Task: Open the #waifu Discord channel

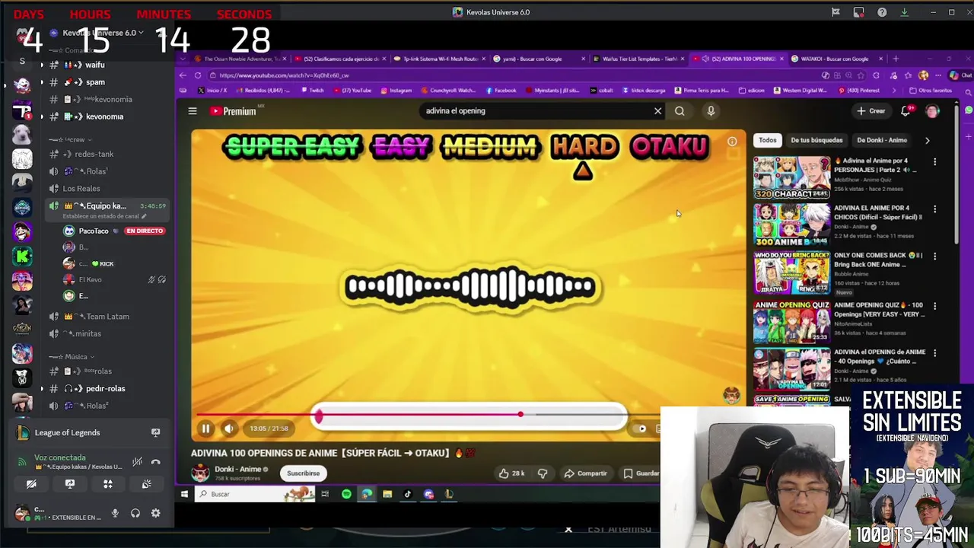Action: (94, 65)
